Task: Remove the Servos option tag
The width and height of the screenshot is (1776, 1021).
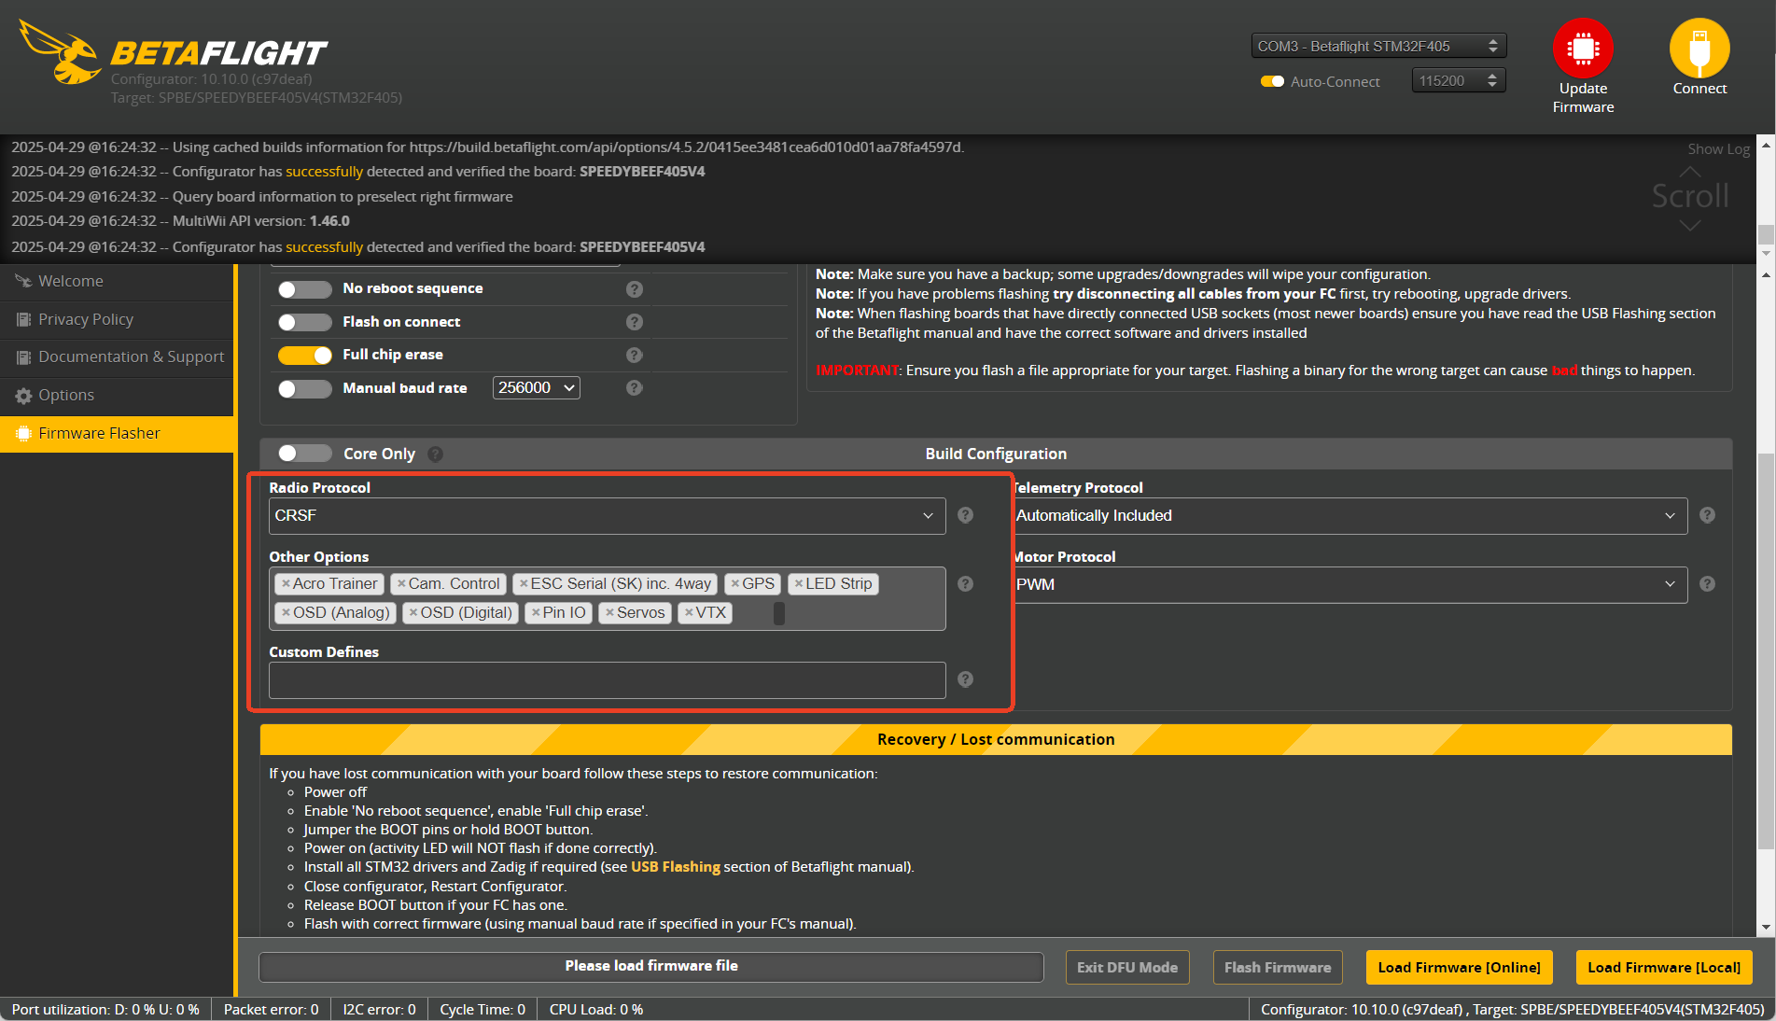Action: click(x=609, y=612)
